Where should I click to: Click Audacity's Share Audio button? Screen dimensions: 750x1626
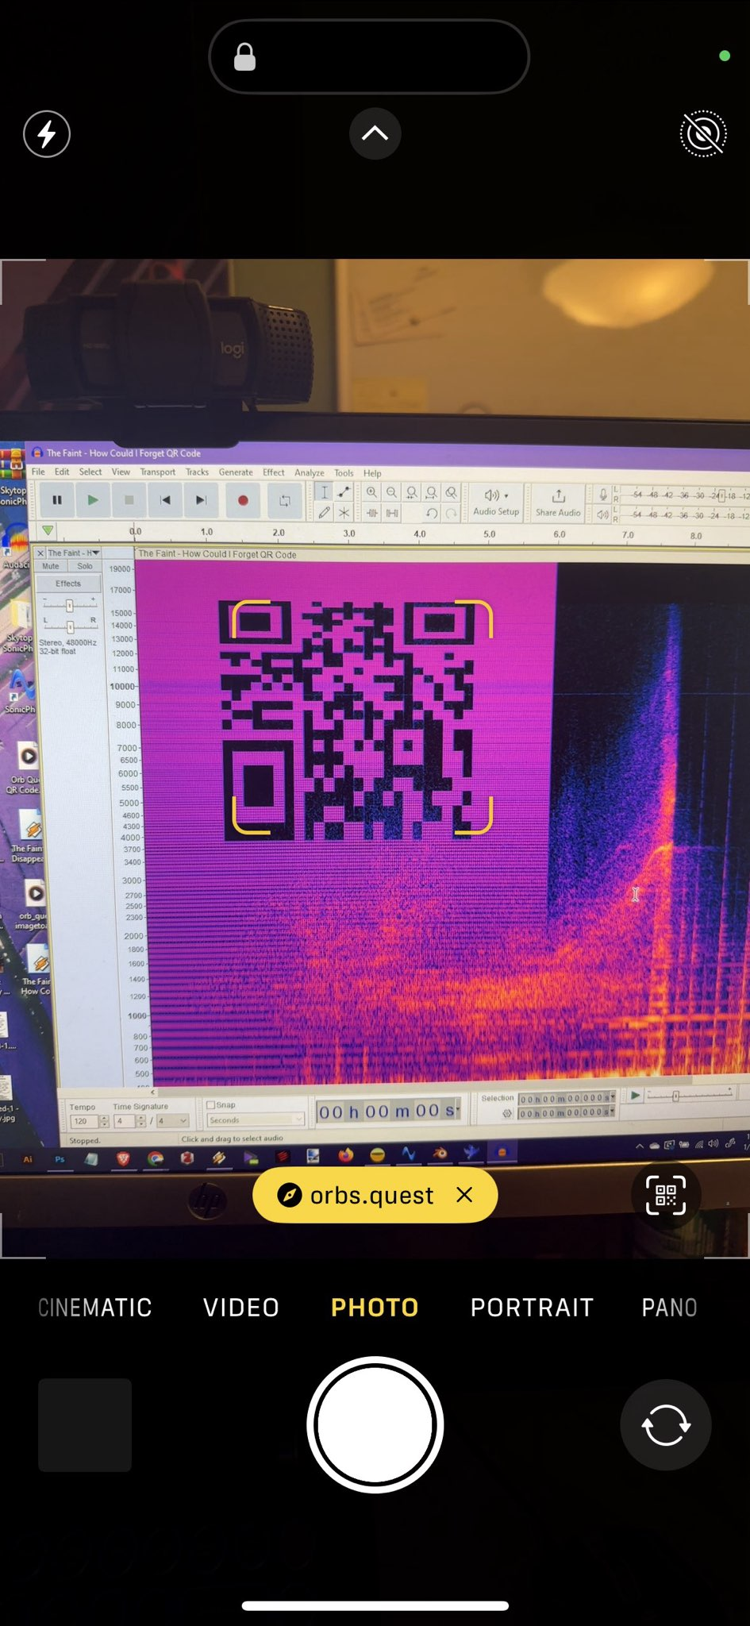tap(558, 502)
